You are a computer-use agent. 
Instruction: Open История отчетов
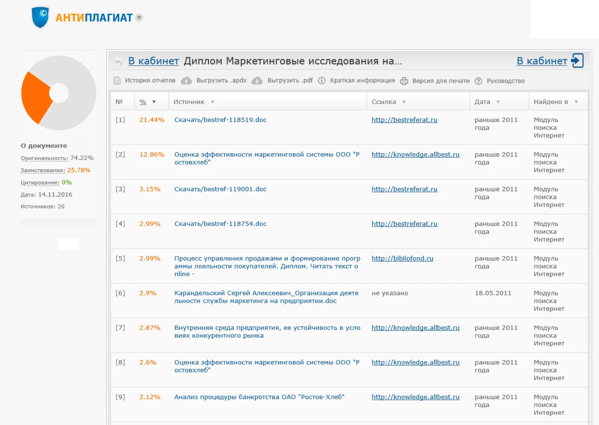[x=150, y=81]
